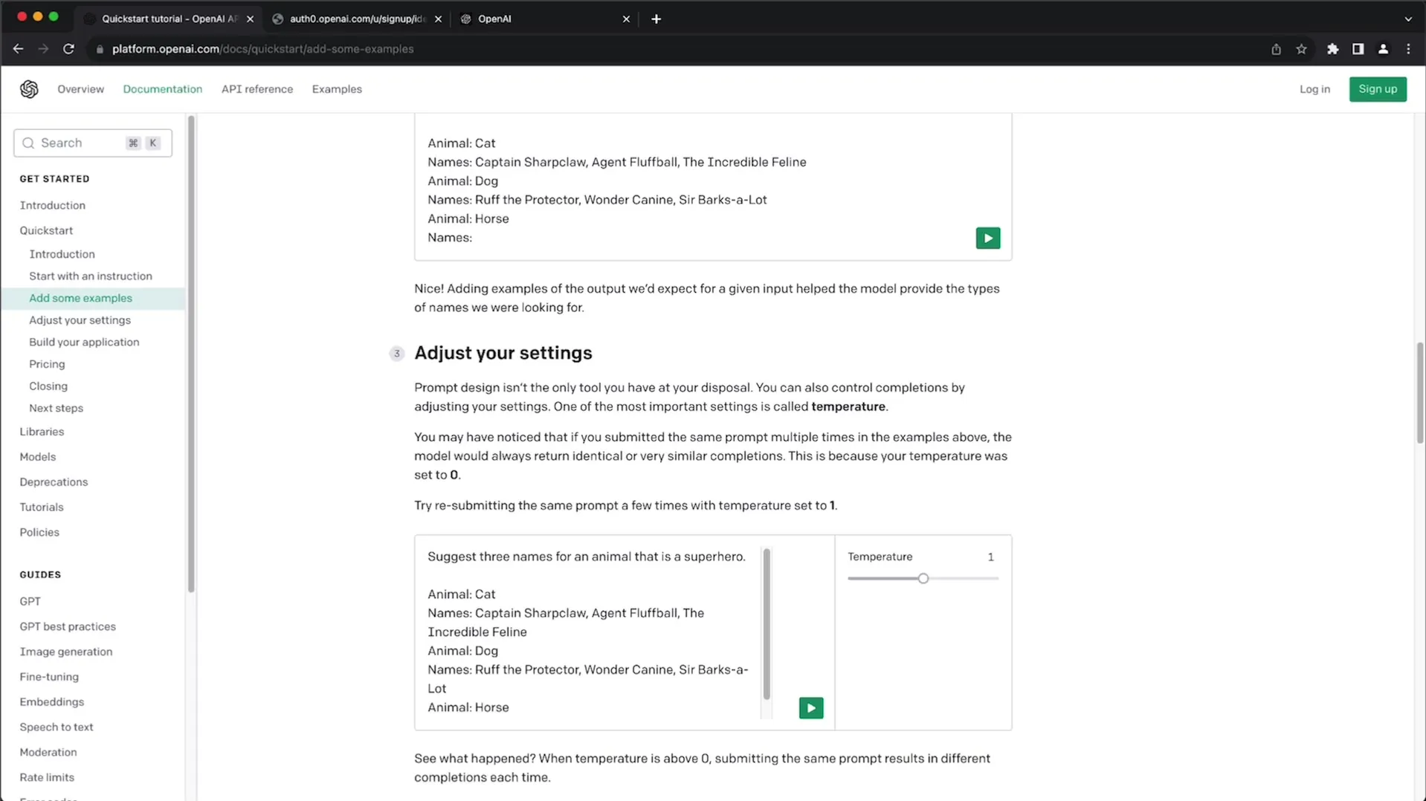
Task: Go to Adjust your settings in sidebar
Action: pyautogui.click(x=80, y=320)
